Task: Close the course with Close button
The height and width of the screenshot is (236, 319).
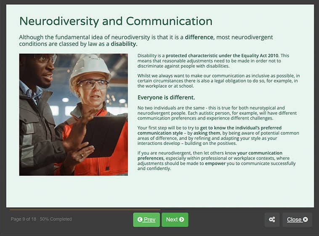Action: (x=297, y=220)
